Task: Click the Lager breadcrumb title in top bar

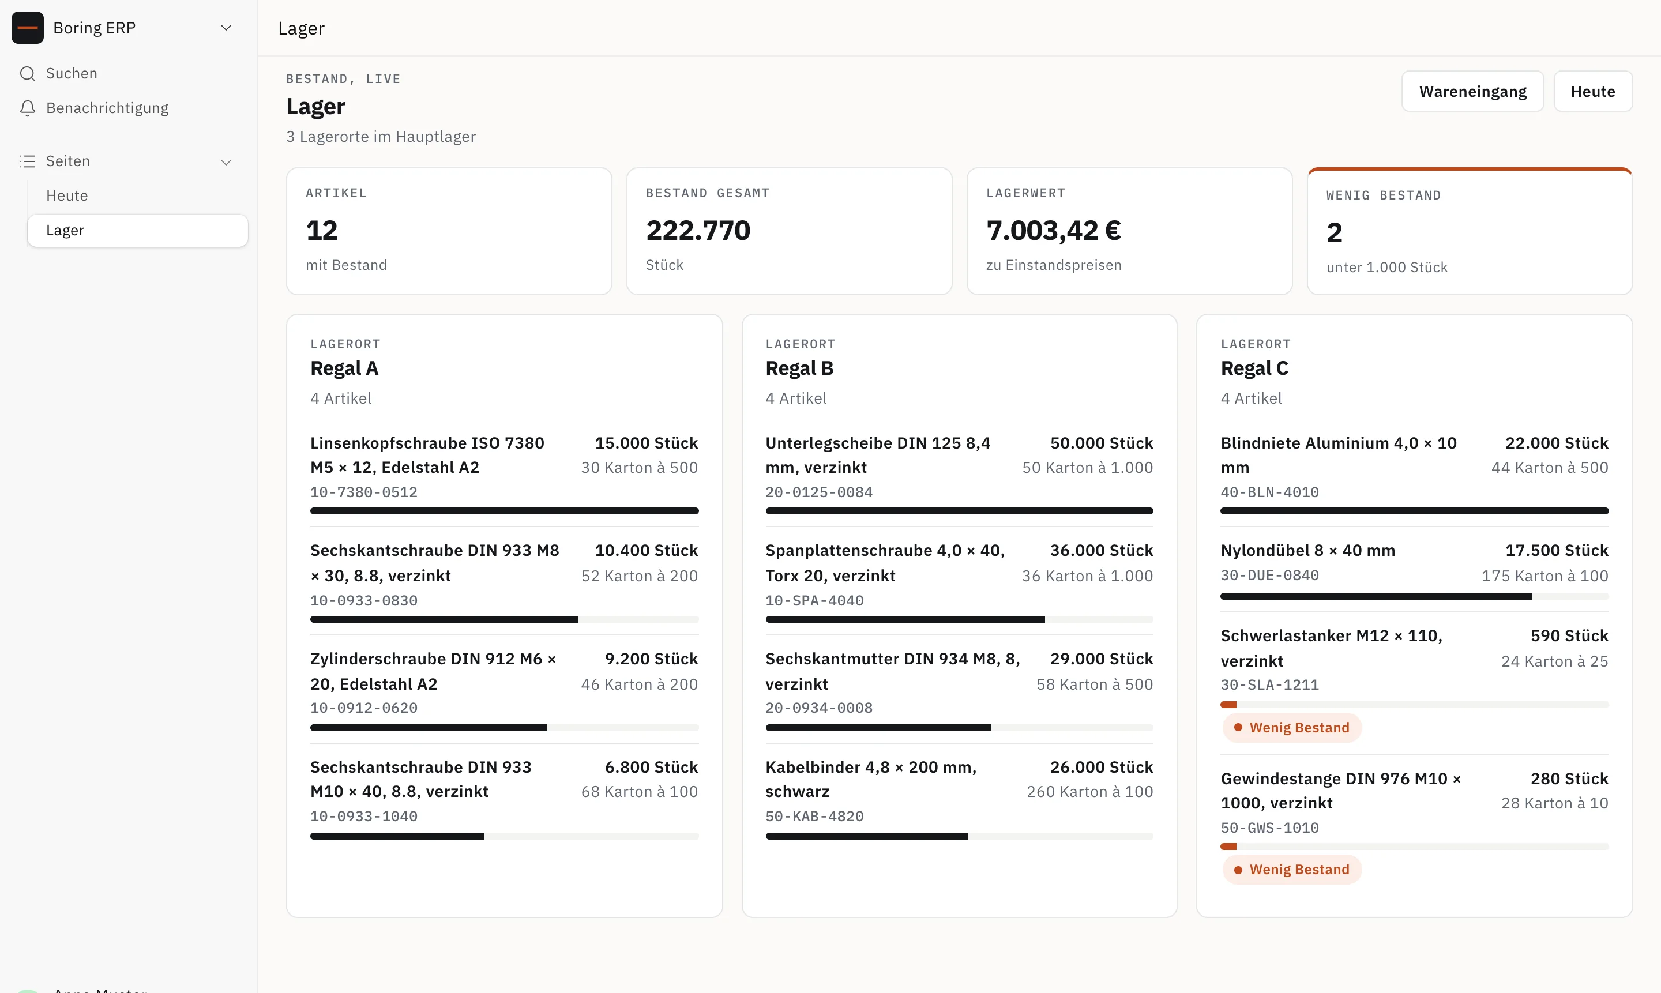Action: point(301,28)
